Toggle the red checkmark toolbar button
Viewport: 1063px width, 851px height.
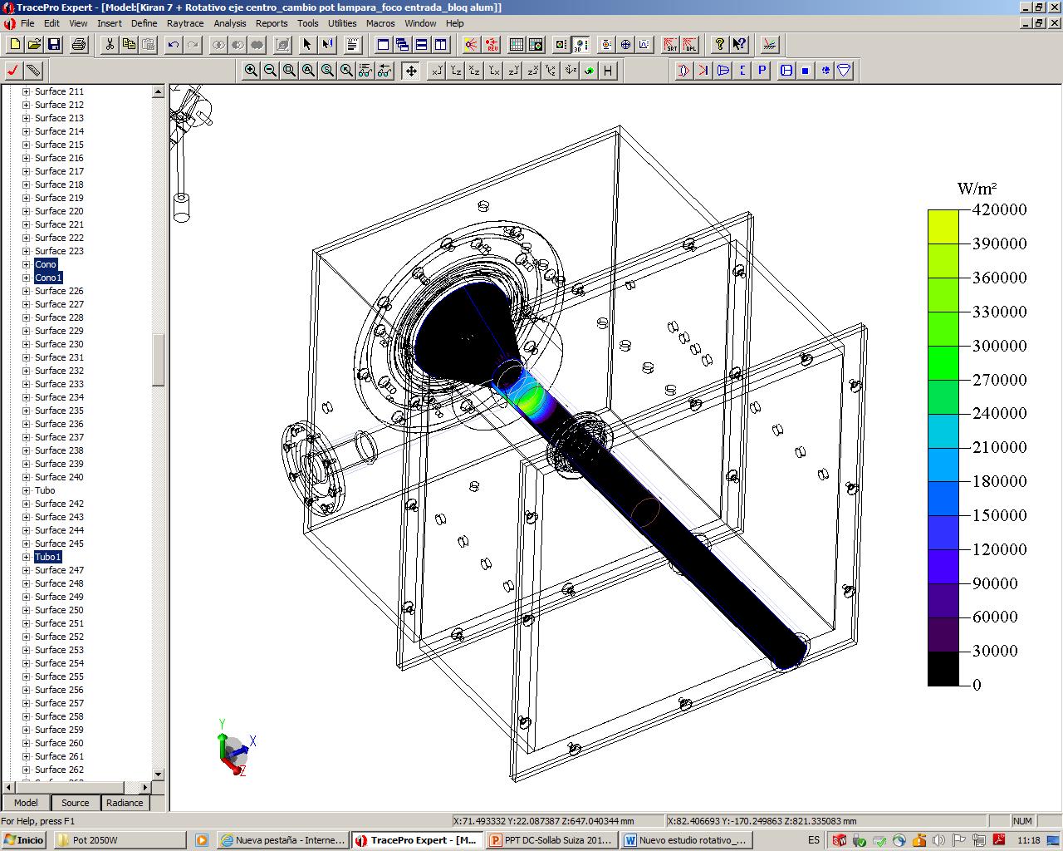tap(12, 71)
